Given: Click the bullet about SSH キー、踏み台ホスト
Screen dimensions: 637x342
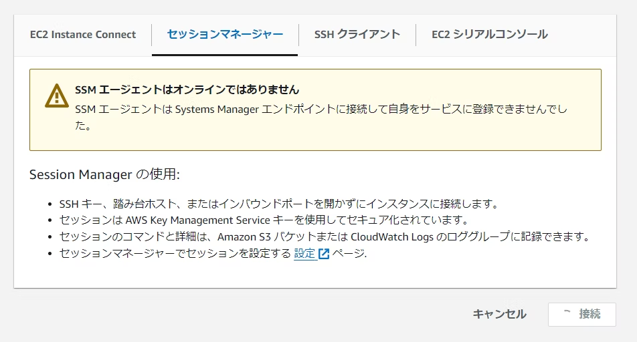Looking at the screenshot, I should coord(278,204).
